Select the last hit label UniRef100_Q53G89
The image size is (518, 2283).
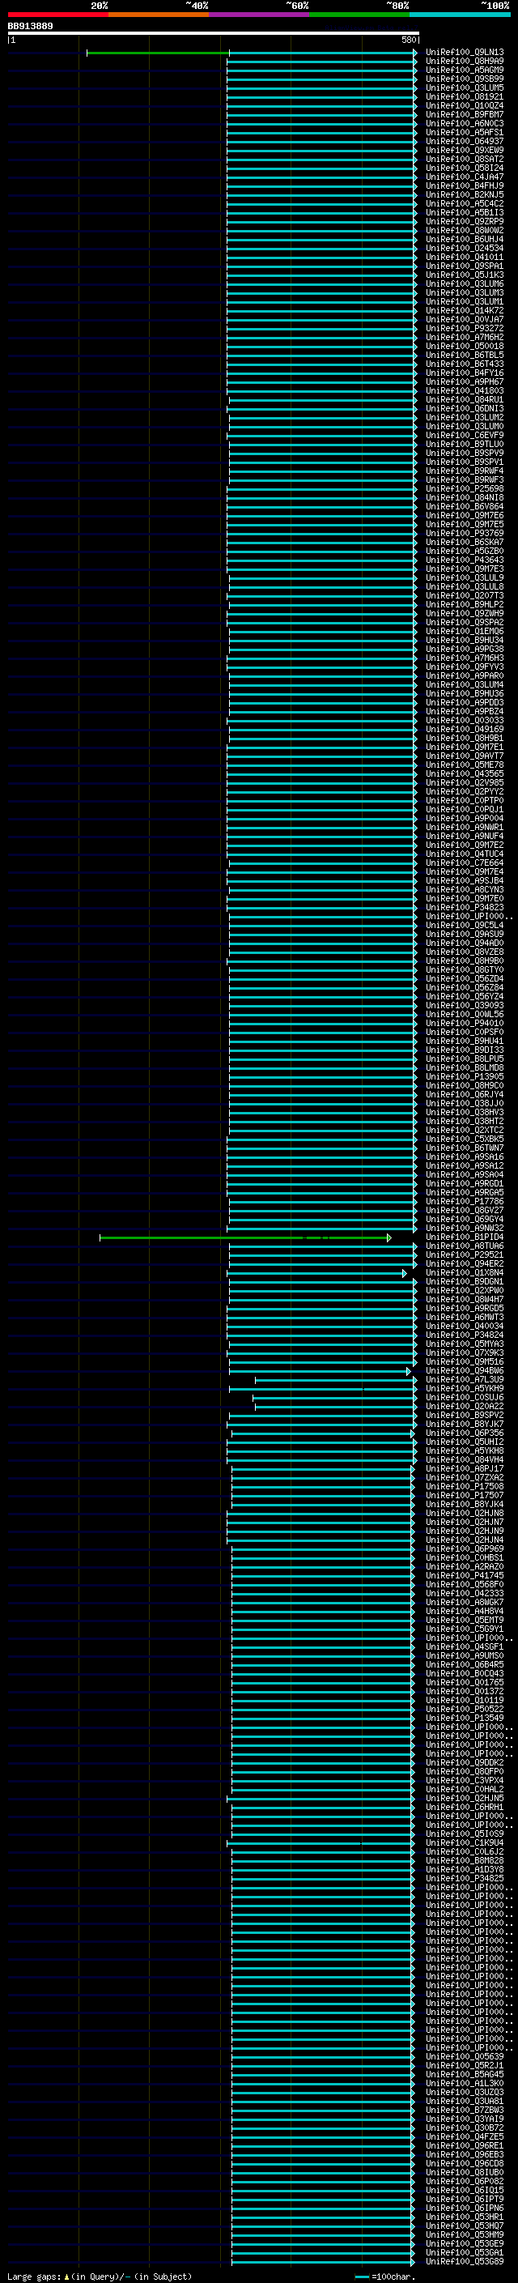click(464, 2262)
